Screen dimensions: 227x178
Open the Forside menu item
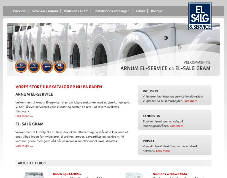[x=19, y=11]
